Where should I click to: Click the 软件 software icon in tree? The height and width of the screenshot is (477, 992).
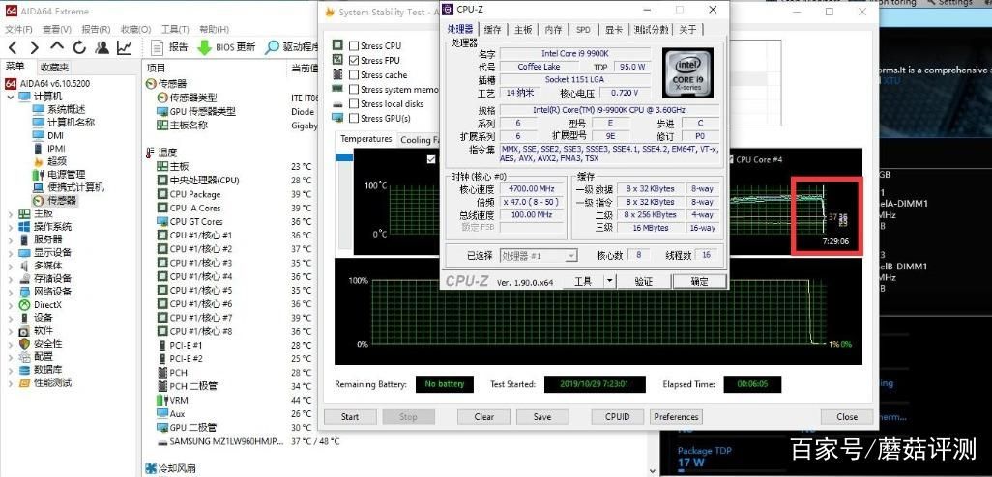click(25, 330)
